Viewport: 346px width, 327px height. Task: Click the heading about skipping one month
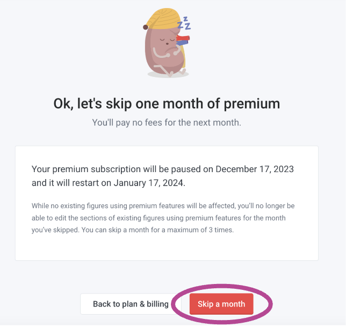pyautogui.click(x=167, y=103)
